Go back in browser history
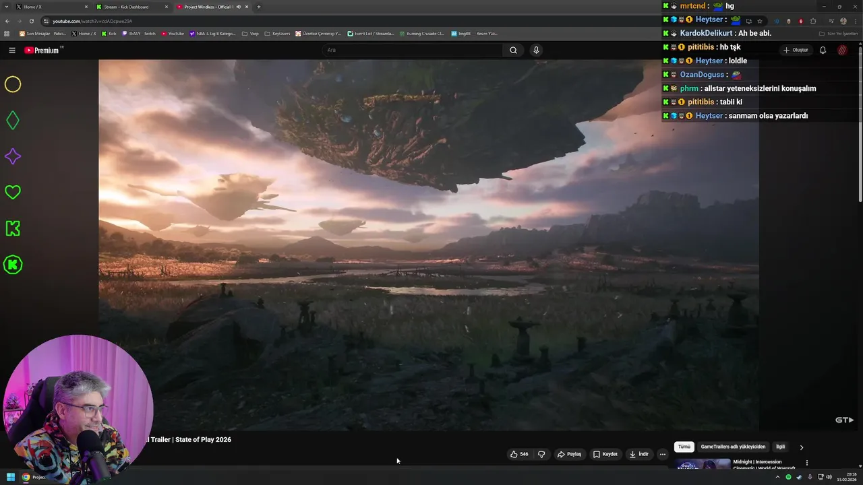Viewport: 863px width, 485px height. click(7, 21)
